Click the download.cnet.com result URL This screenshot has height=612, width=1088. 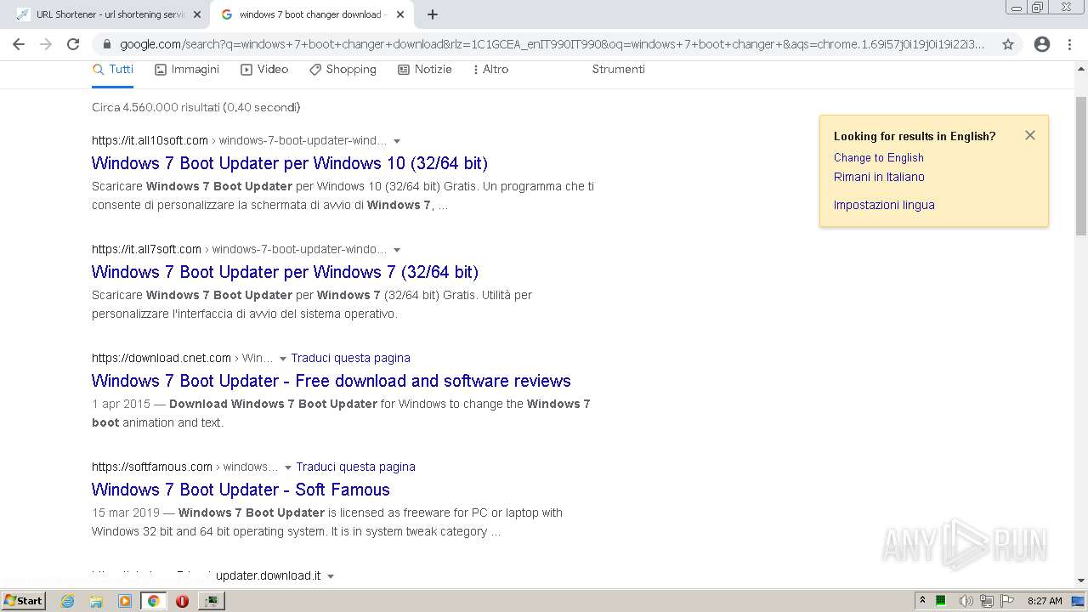(x=161, y=358)
